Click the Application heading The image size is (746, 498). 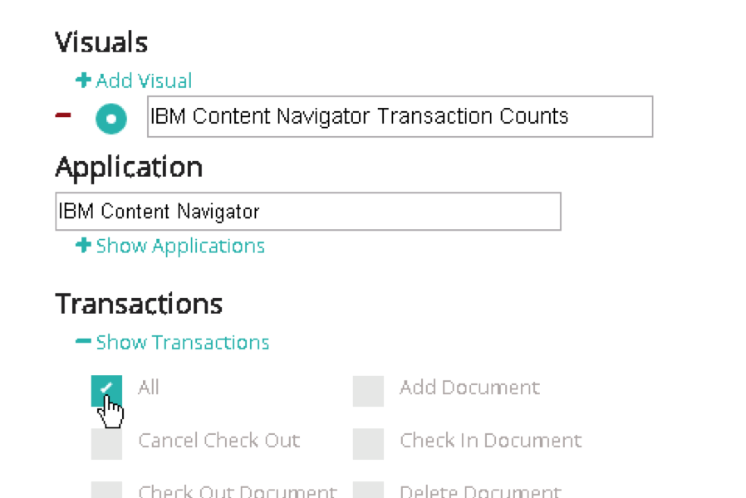(x=129, y=168)
